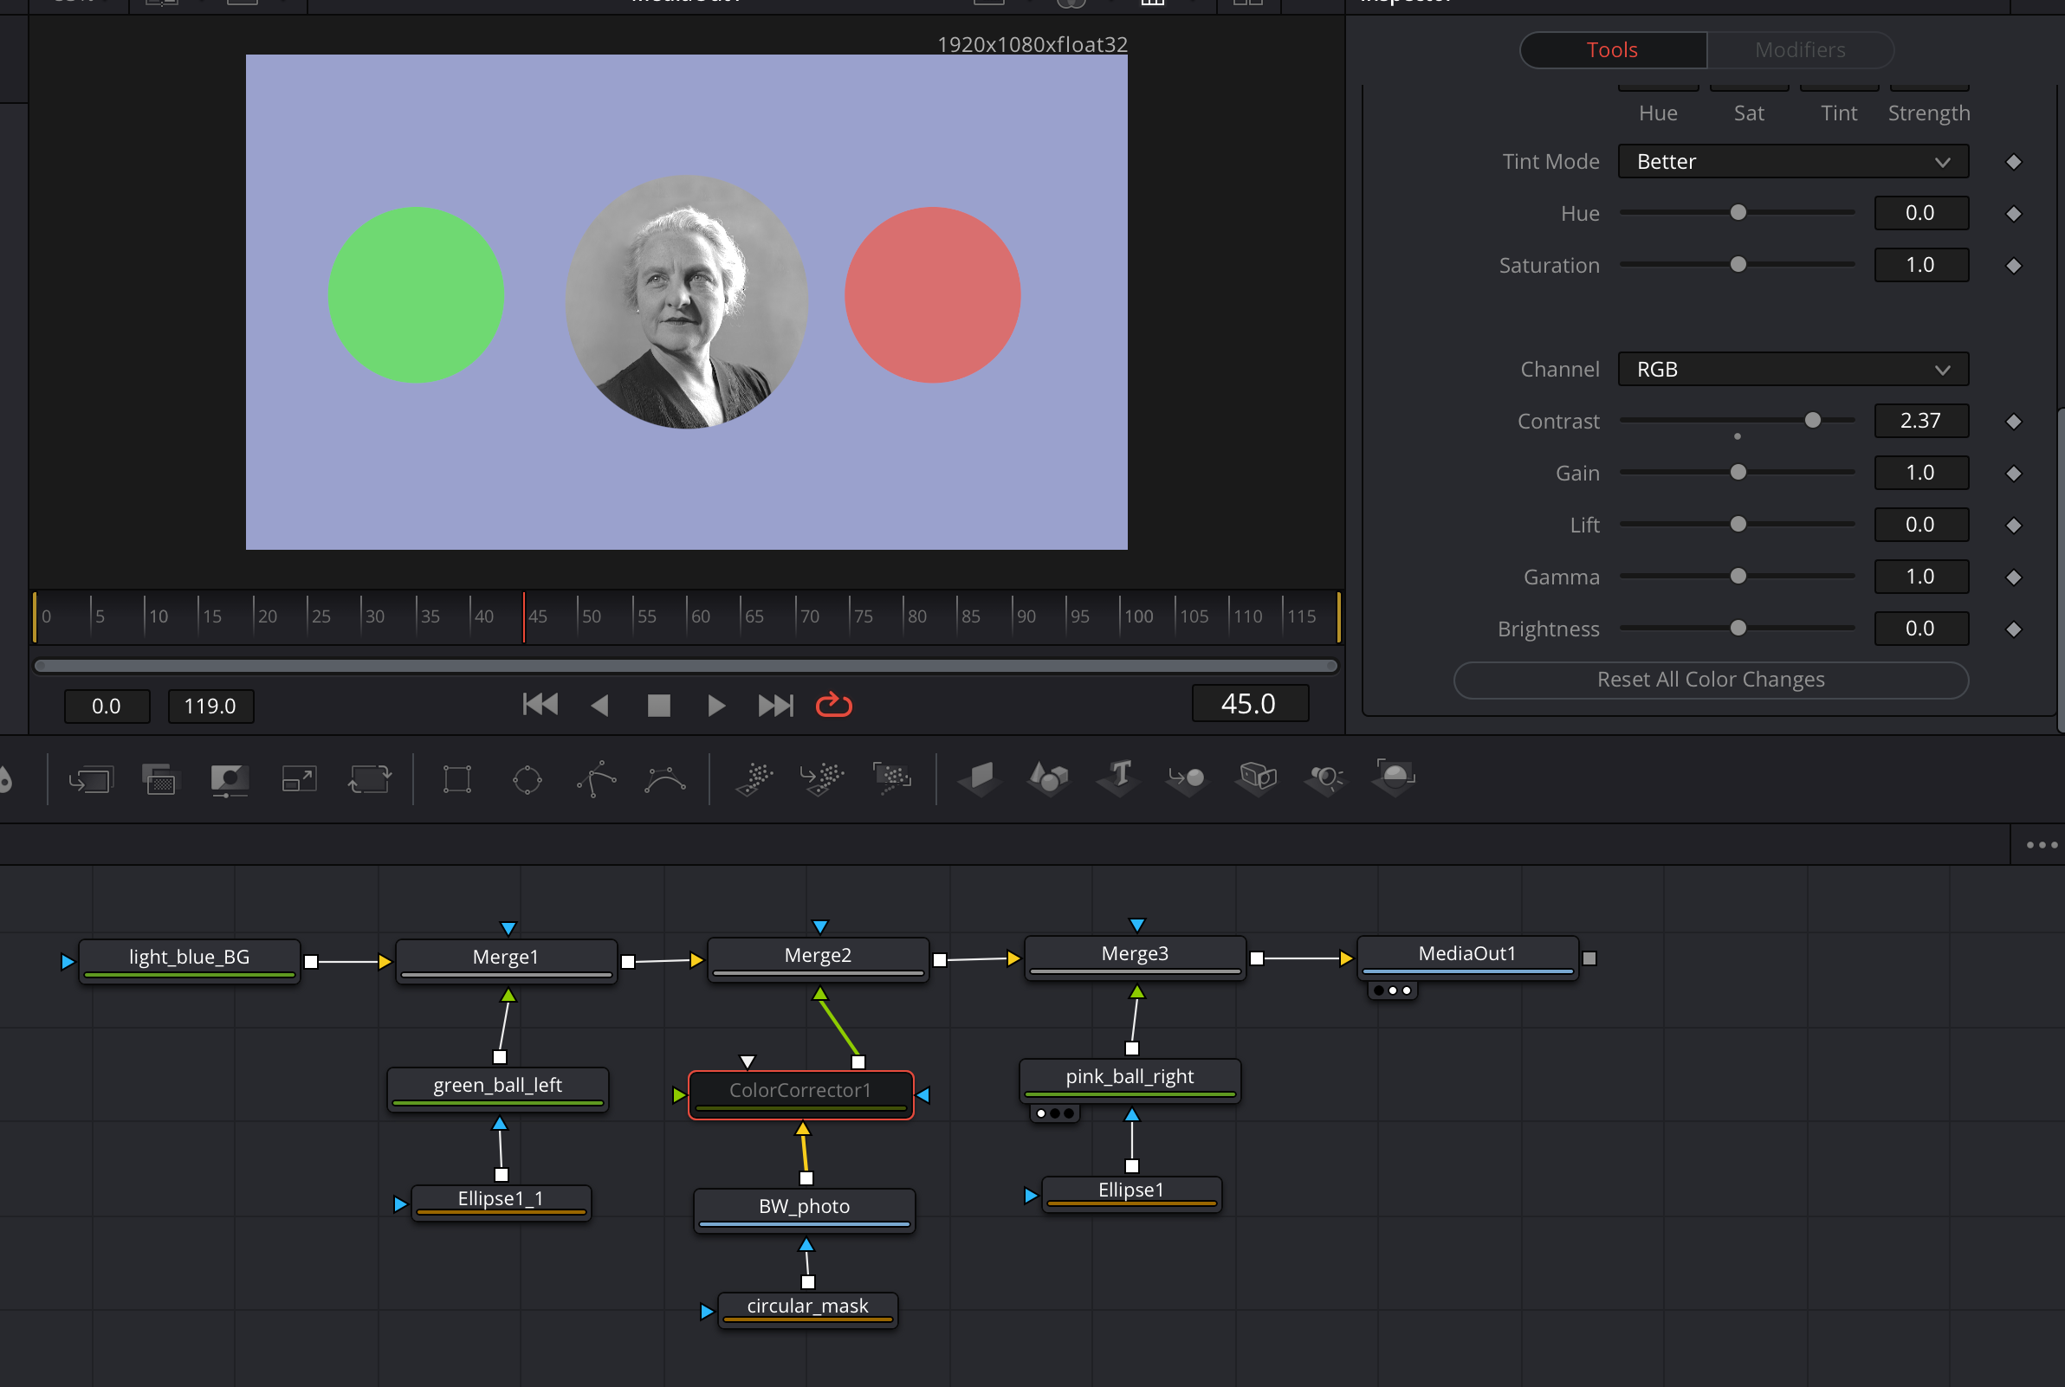Toggle keyframe diamond for Hue
The width and height of the screenshot is (2065, 1387).
point(2014,213)
